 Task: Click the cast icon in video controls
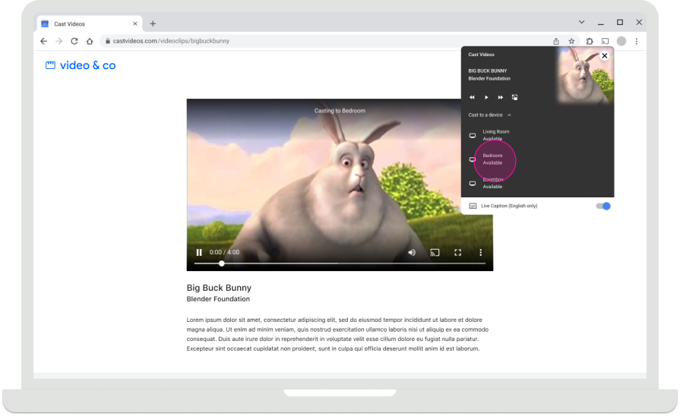coord(435,253)
